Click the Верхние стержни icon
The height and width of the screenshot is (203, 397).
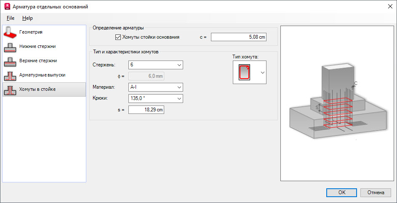tap(10, 61)
